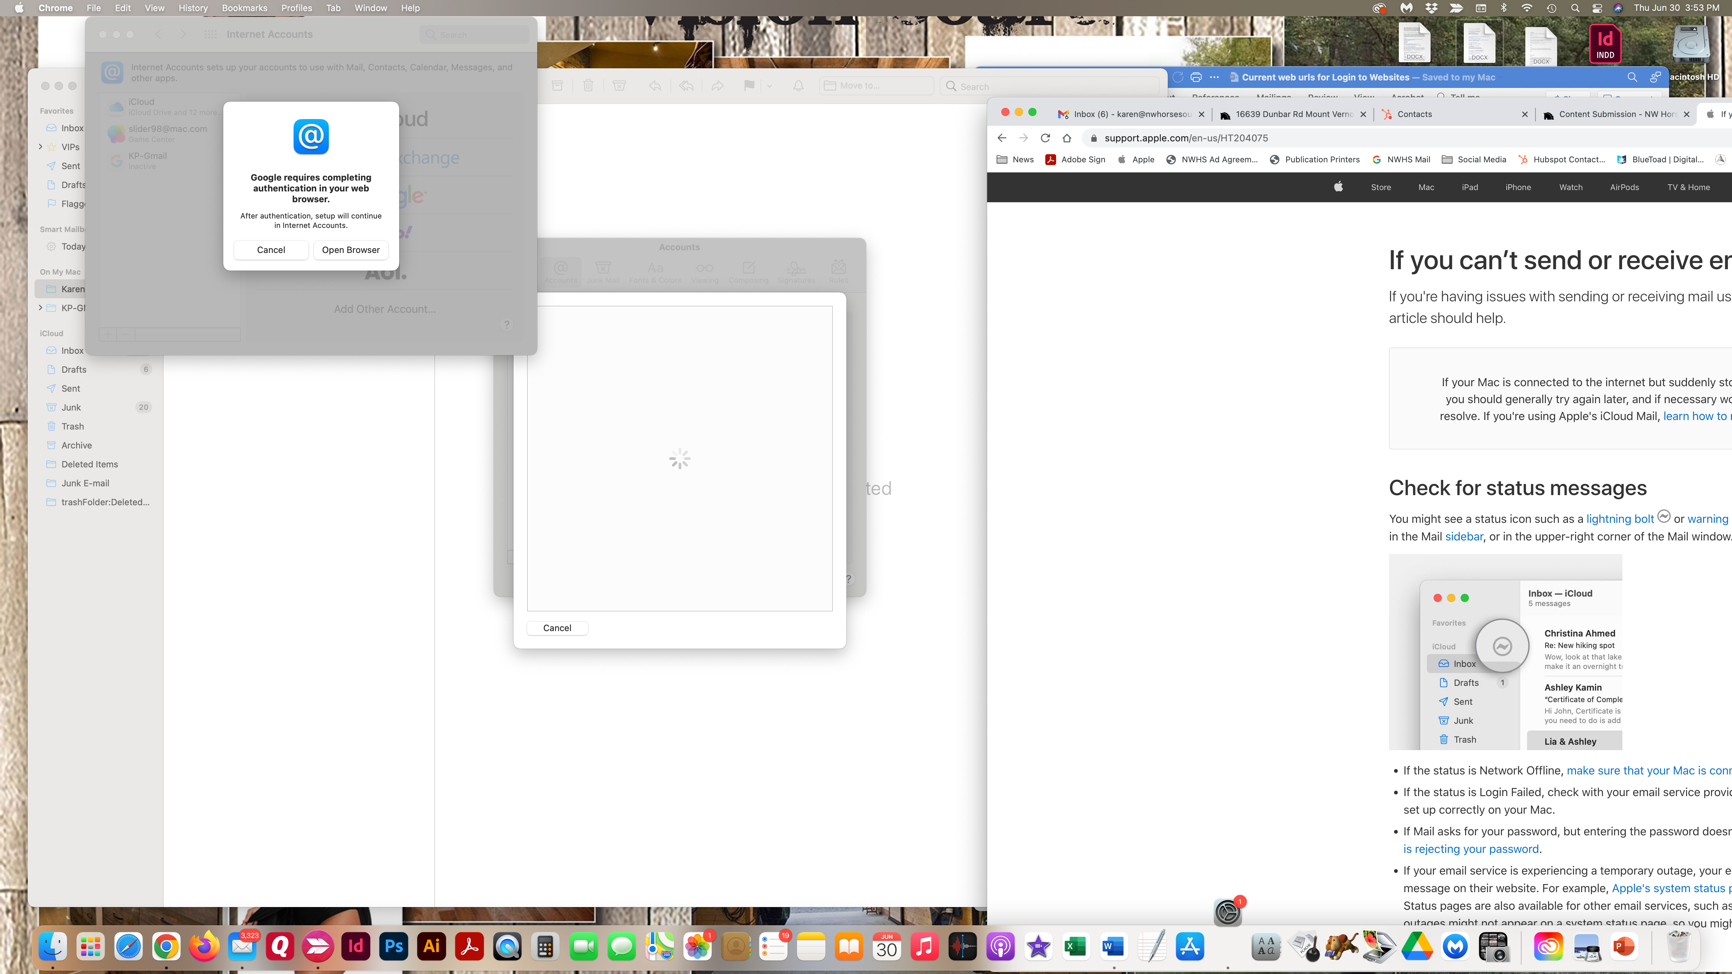Image resolution: width=1732 pixels, height=974 pixels.
Task: Click the trash icon in Mail toolbar
Action: tap(588, 85)
